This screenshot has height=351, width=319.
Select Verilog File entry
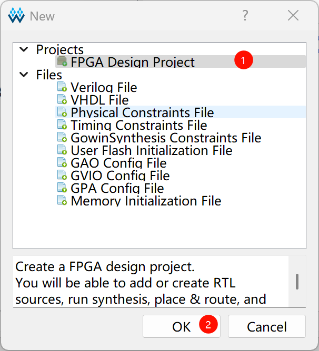coord(181,87)
